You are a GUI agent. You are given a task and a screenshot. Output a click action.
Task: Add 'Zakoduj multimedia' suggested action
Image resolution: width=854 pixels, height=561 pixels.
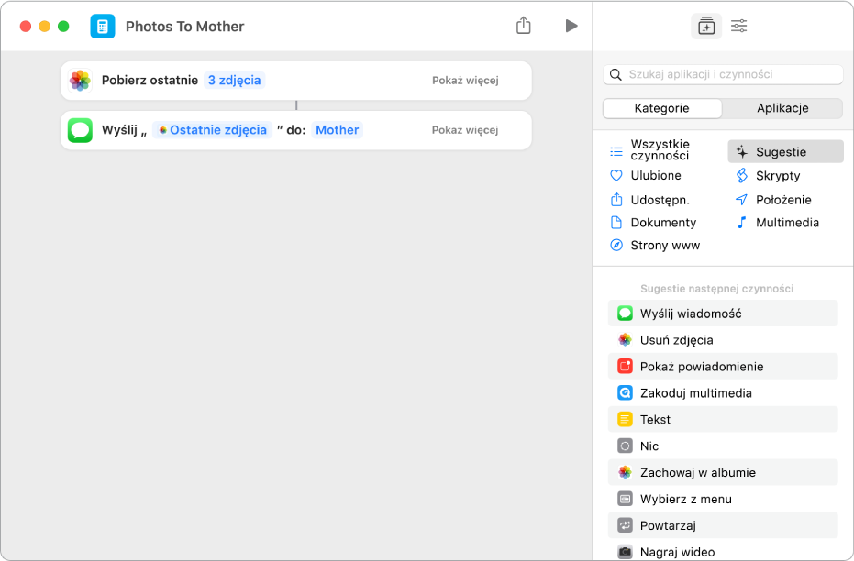coord(723,393)
